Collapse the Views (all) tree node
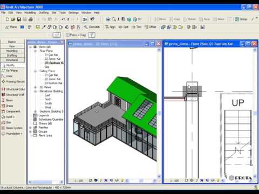The width and height of the screenshot is (259, 194). [x=30, y=47]
